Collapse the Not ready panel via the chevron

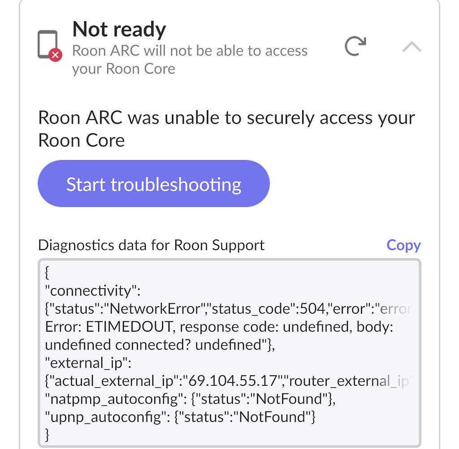coord(411,46)
